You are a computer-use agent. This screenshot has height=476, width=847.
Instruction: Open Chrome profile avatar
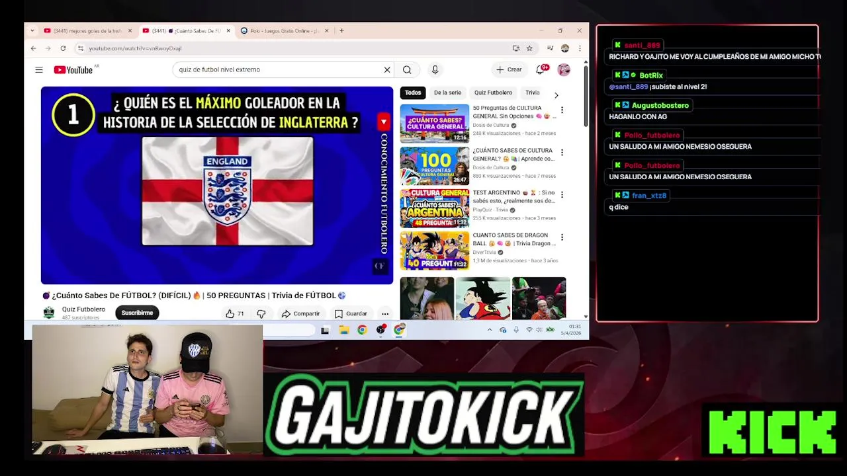[564, 48]
